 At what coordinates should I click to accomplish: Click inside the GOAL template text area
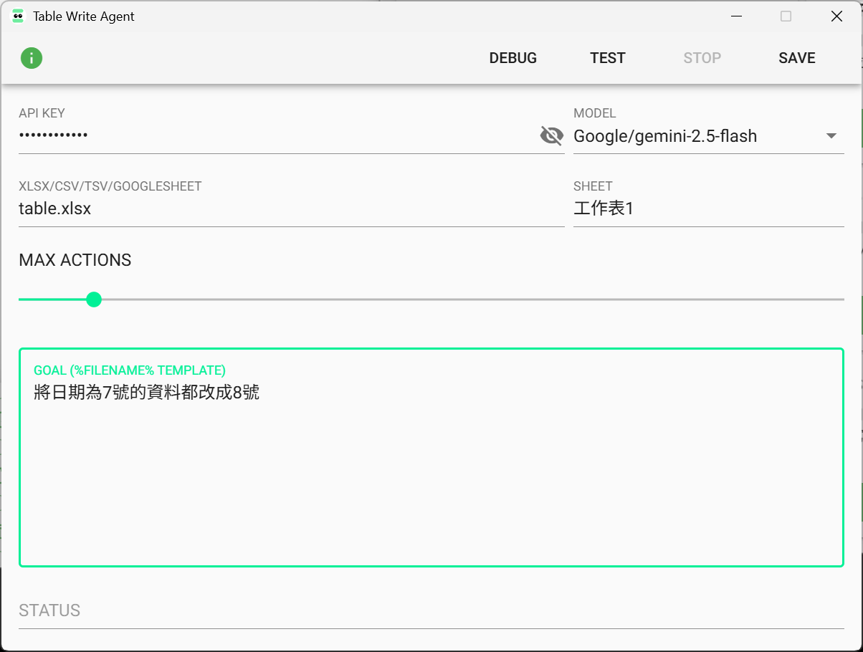pos(430,473)
